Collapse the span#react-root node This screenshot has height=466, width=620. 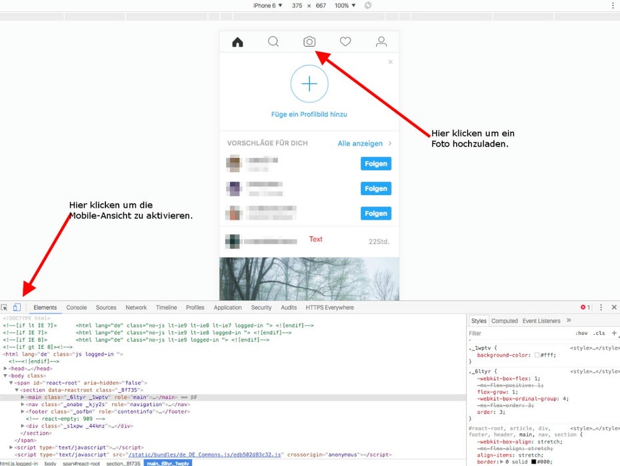pos(11,383)
